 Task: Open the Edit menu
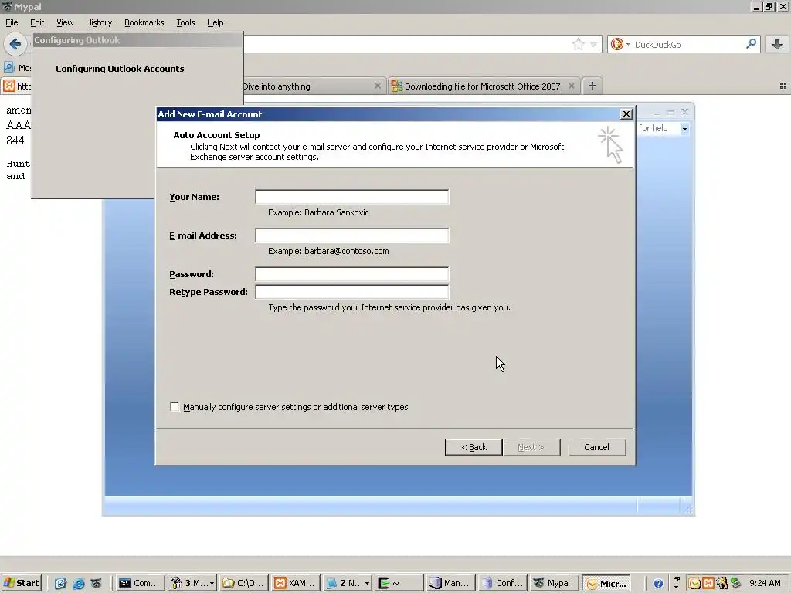(37, 22)
